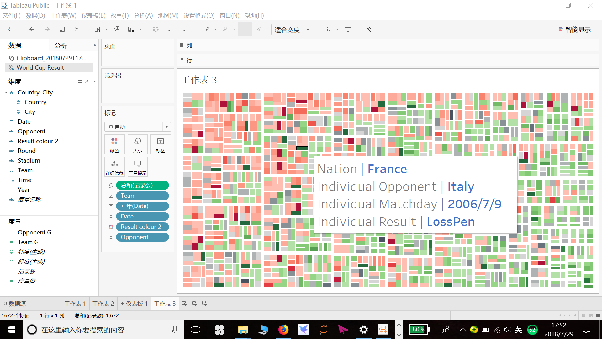Clear the sheet using the toolbar icon
Image resolution: width=602 pixels, height=339 pixels.
pyautogui.click(x=131, y=29)
